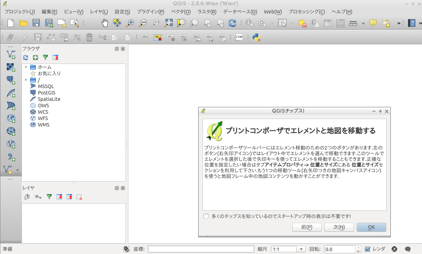Open the Vector menu
Viewport: 422px width, 254px height.
(181, 12)
